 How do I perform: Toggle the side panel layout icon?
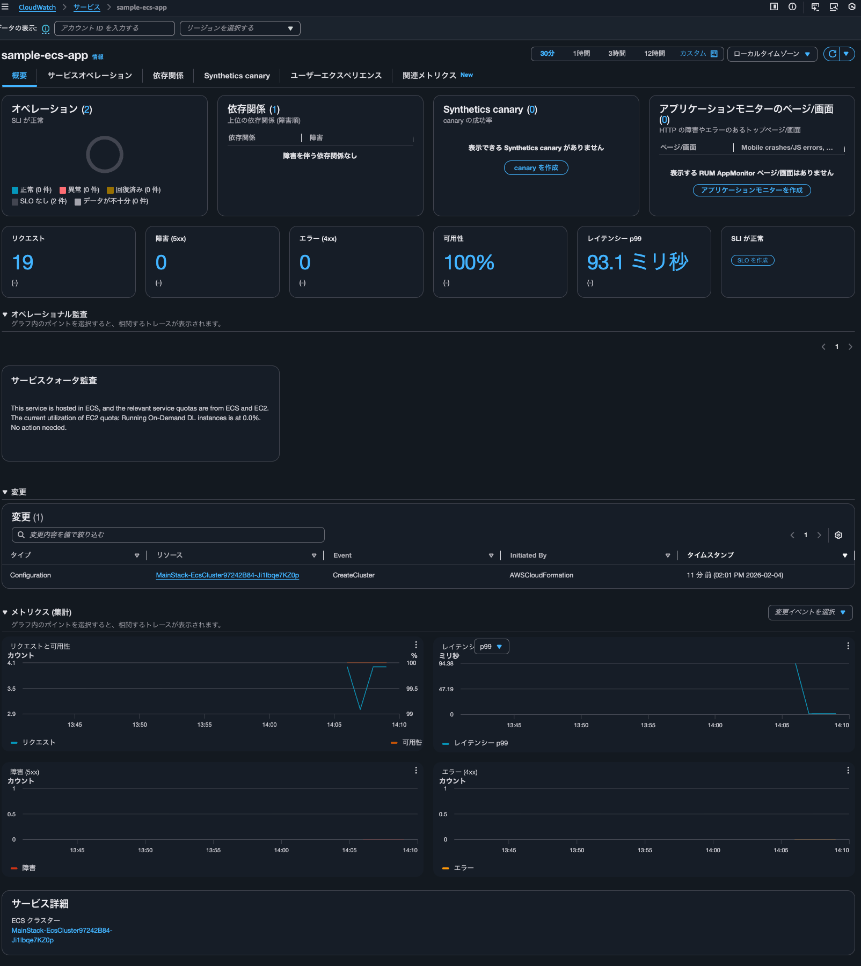pos(774,7)
